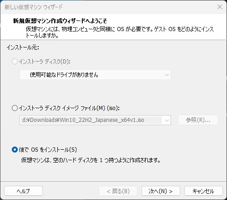Click the 参照(R)... browse button
Screen dimensions: 227x200
coord(198,120)
